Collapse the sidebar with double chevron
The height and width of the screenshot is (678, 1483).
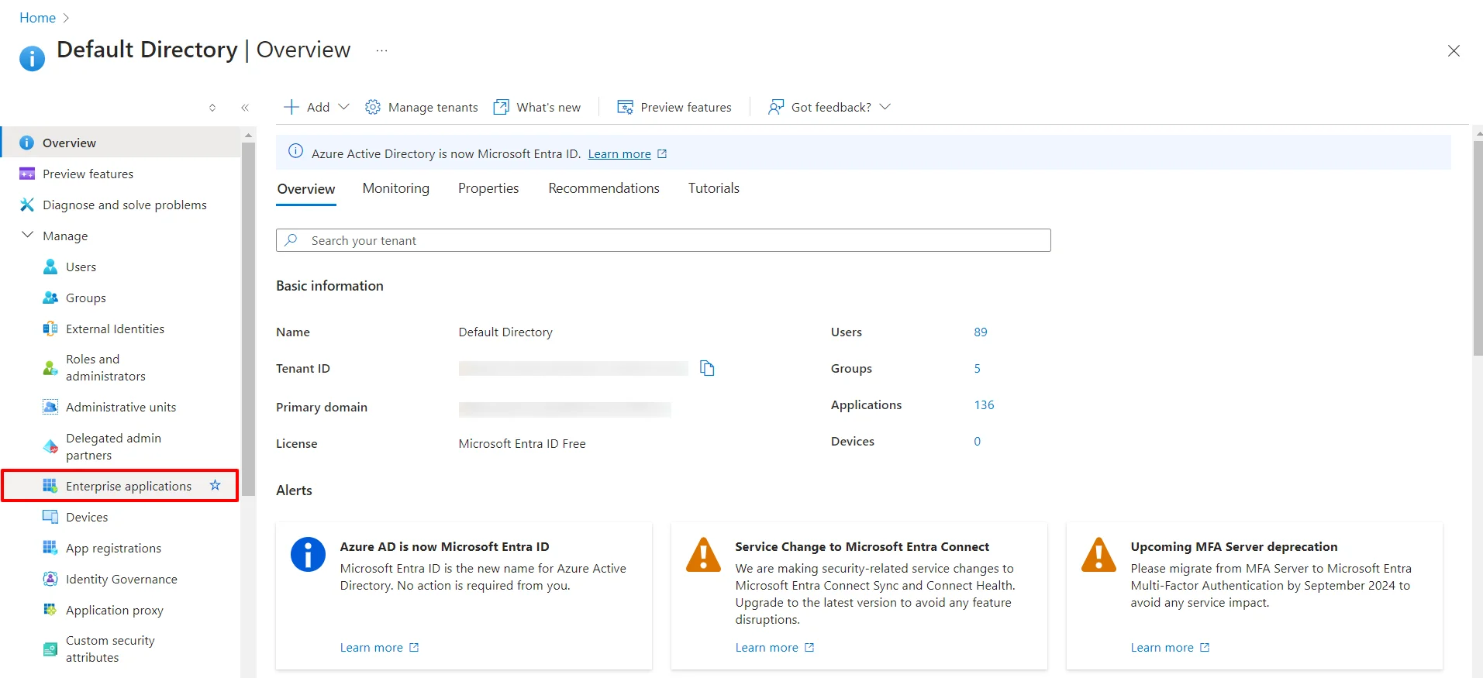[245, 108]
